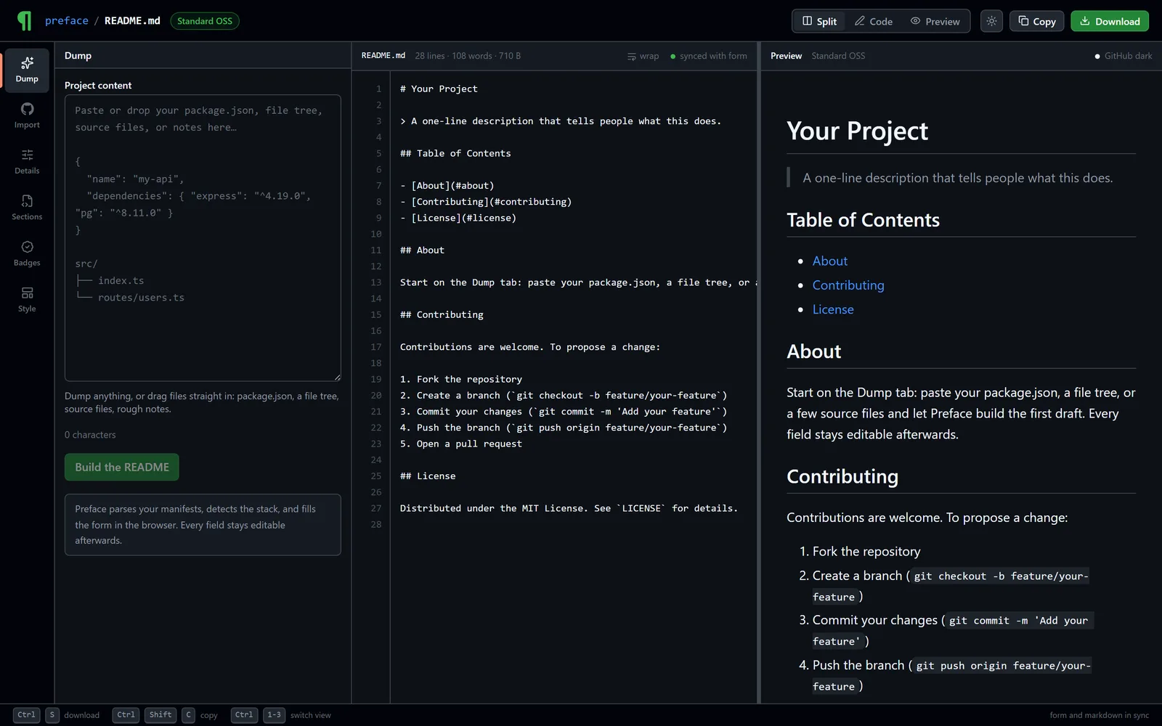This screenshot has width=1162, height=726.
Task: Click the README.md filename in header
Action: (132, 20)
